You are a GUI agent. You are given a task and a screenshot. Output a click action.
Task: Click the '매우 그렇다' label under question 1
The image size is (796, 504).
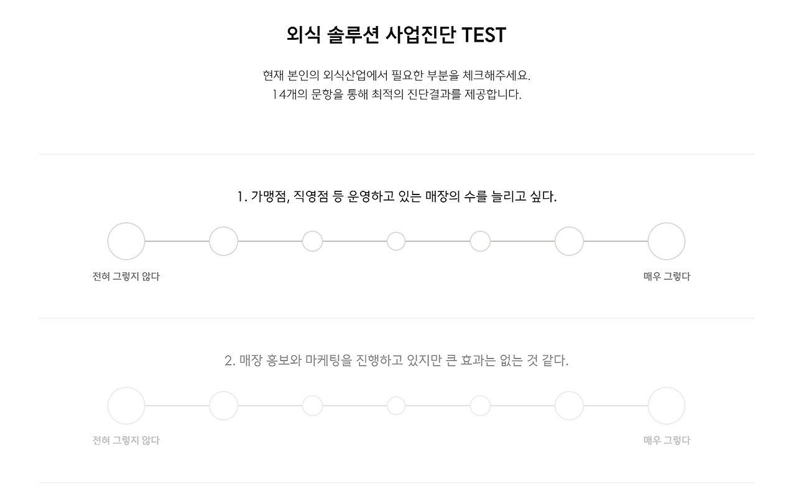pos(667,277)
